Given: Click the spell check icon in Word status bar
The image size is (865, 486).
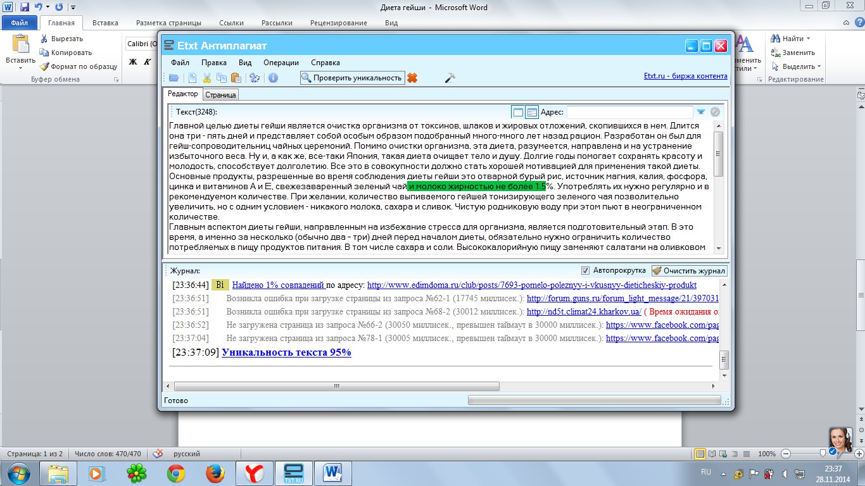Looking at the screenshot, I should (158, 454).
